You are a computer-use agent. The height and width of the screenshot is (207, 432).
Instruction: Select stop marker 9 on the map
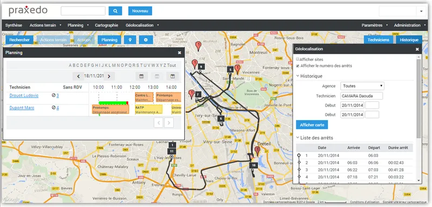tap(201, 67)
